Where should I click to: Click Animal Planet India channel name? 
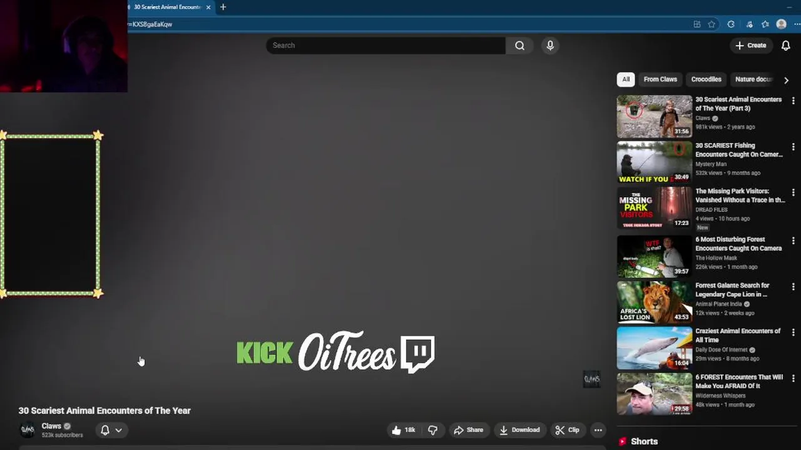point(718,304)
